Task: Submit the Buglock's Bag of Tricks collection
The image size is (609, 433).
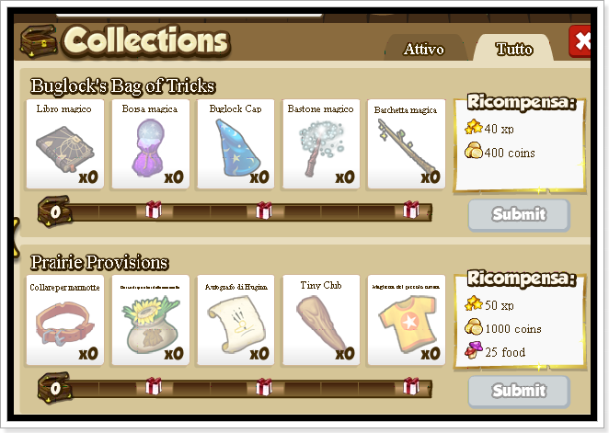Action: click(x=519, y=215)
